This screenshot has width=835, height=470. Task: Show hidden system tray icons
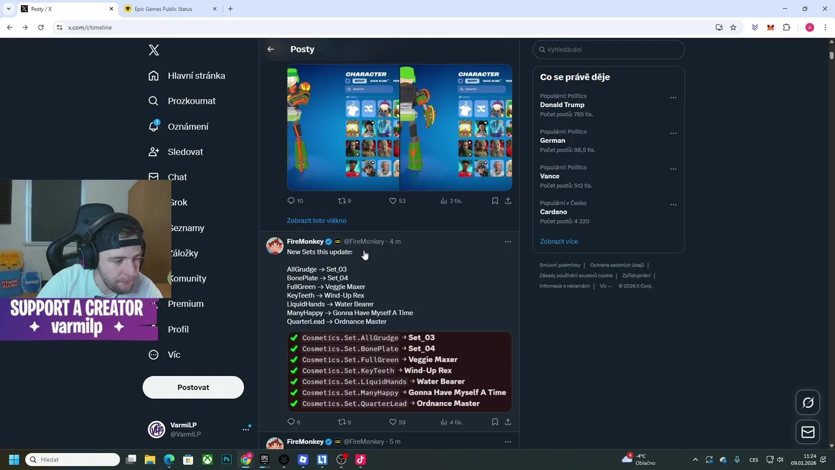pos(695,460)
